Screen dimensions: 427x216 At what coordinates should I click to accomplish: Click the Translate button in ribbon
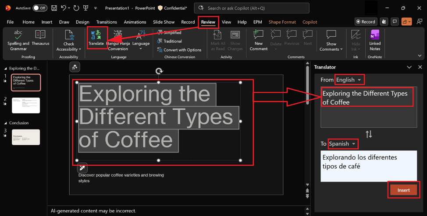pyautogui.click(x=96, y=38)
